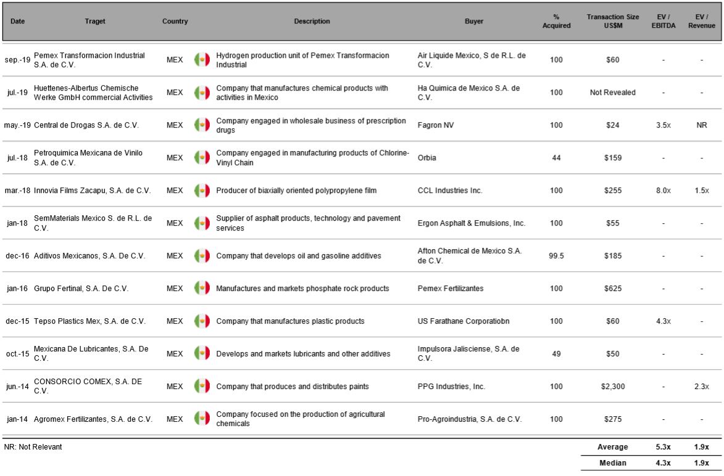This screenshot has width=724, height=476.
Task: Click buyer PPG Industries, Inc.
Action: [451, 387]
